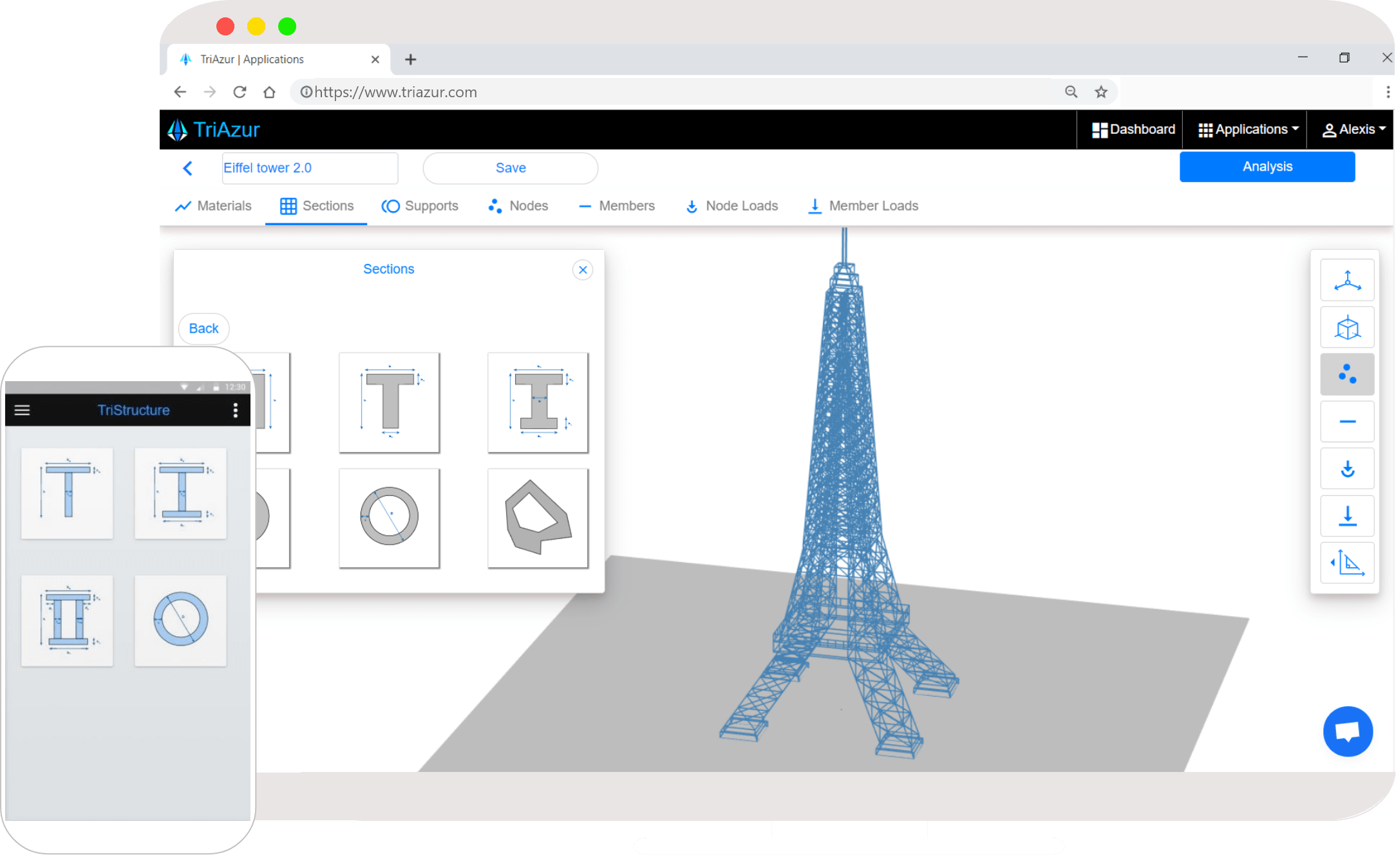Open the chat bubble widget
1396x855 pixels.
(1347, 731)
